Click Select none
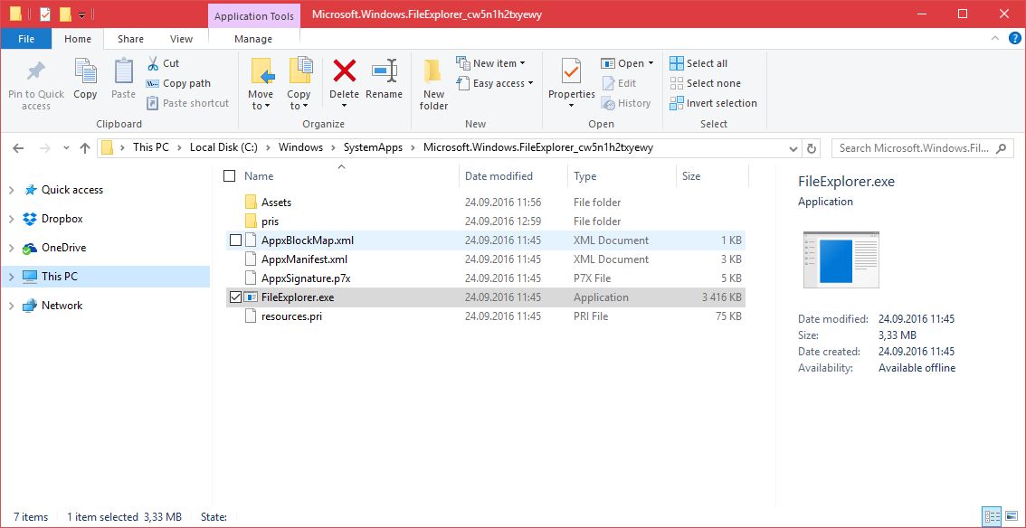Screen dimensions: 1026x528 (706, 83)
